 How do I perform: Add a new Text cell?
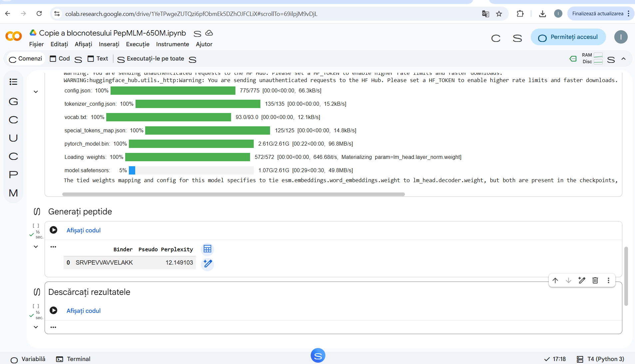98,59
